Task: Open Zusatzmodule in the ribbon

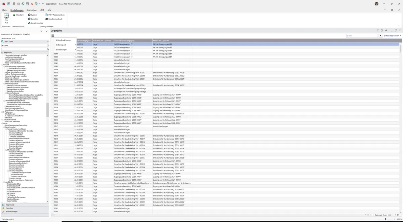Action: click(35, 23)
